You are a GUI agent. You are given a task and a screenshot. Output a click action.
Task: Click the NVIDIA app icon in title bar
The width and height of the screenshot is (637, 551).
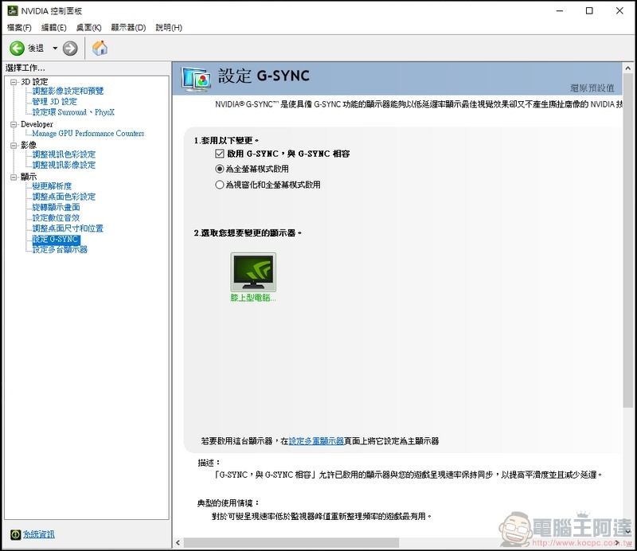click(12, 10)
